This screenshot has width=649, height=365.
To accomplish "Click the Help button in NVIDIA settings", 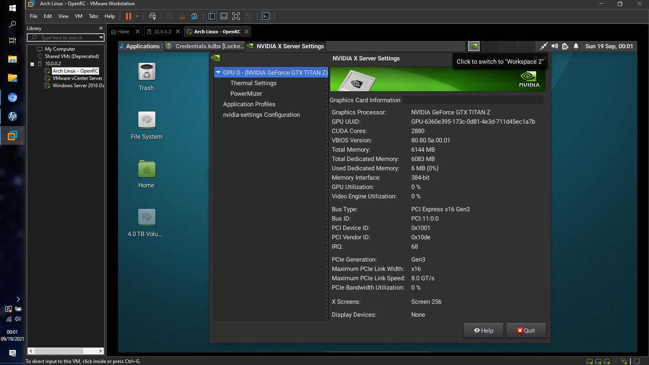I will [x=484, y=331].
